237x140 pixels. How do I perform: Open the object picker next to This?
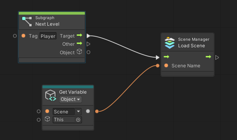pyautogui.click(x=78, y=120)
